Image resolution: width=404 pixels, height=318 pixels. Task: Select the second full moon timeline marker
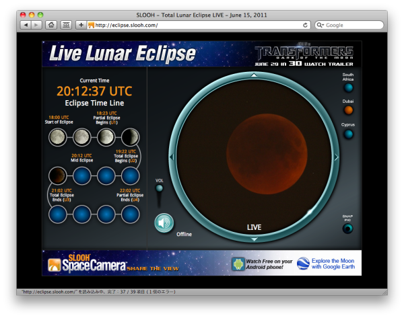(82, 137)
